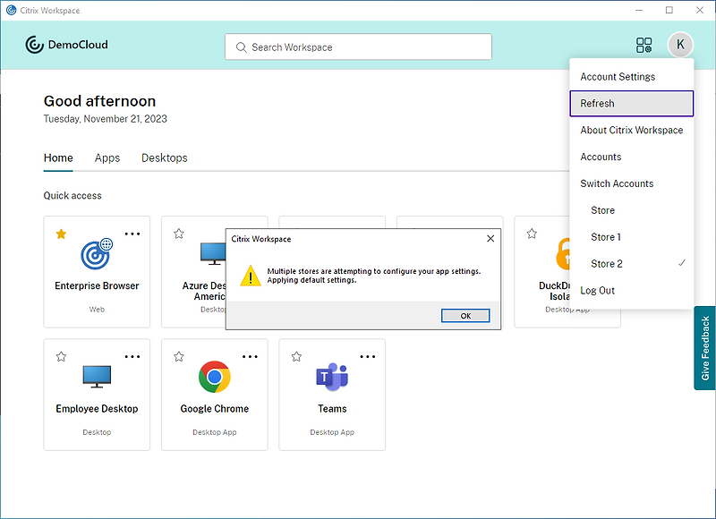
Task: Click OK to dismiss the stores warning
Action: pyautogui.click(x=465, y=315)
